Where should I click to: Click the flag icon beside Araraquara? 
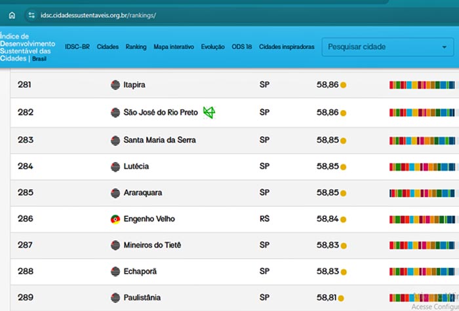click(x=115, y=192)
